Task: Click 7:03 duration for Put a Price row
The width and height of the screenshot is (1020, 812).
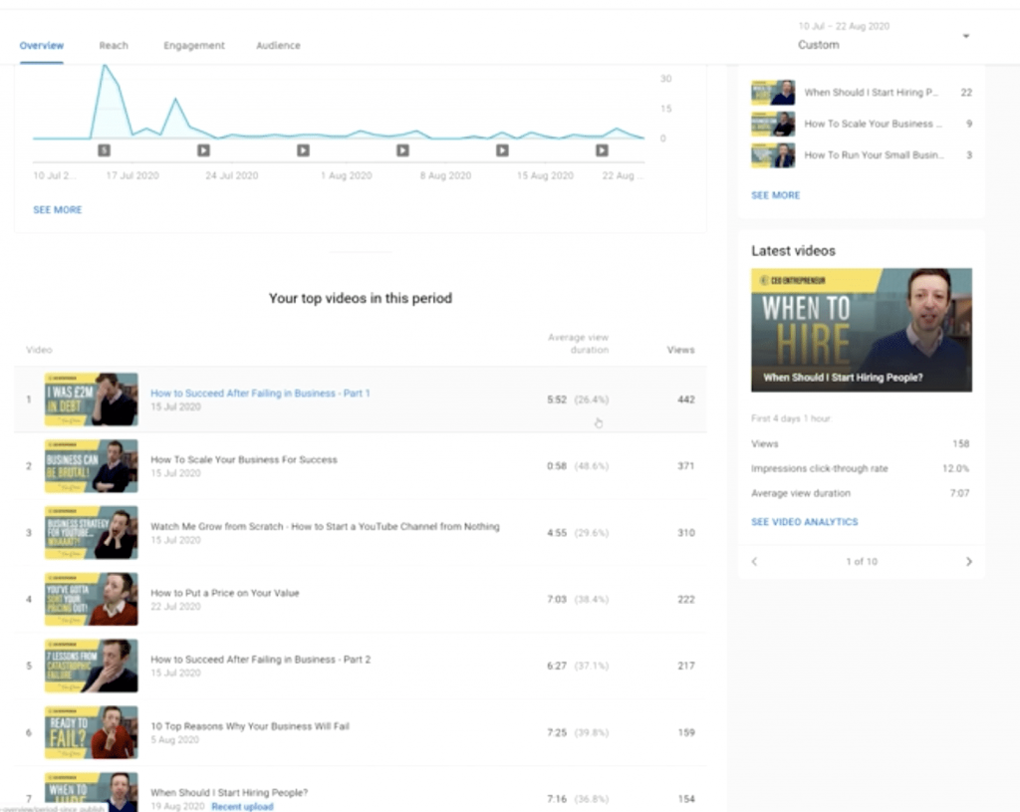Action: point(557,599)
